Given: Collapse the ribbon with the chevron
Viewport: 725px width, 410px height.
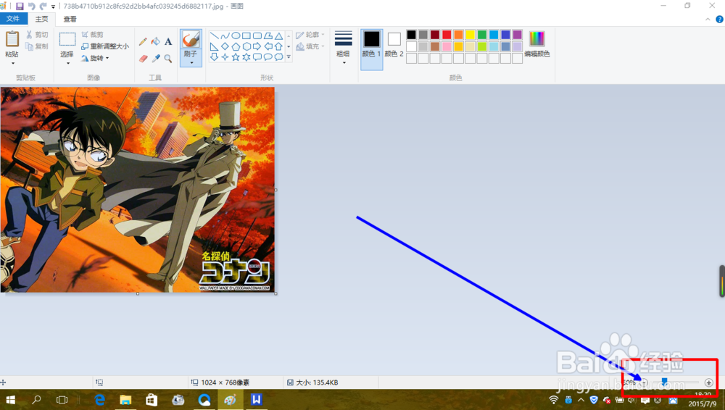Looking at the screenshot, I should (x=708, y=20).
